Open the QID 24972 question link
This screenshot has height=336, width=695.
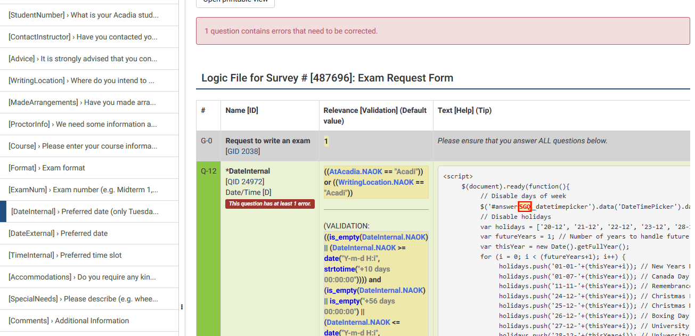tap(246, 182)
